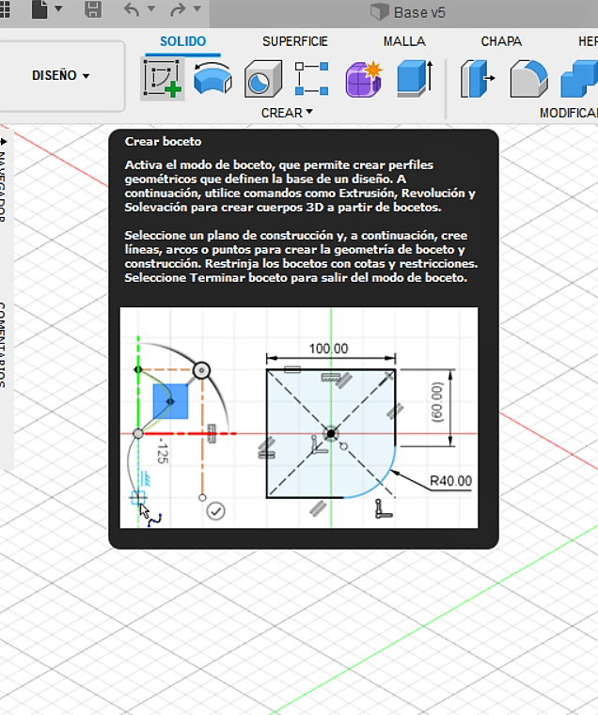Redo the last undone action
This screenshot has width=598, height=715.
[x=178, y=9]
